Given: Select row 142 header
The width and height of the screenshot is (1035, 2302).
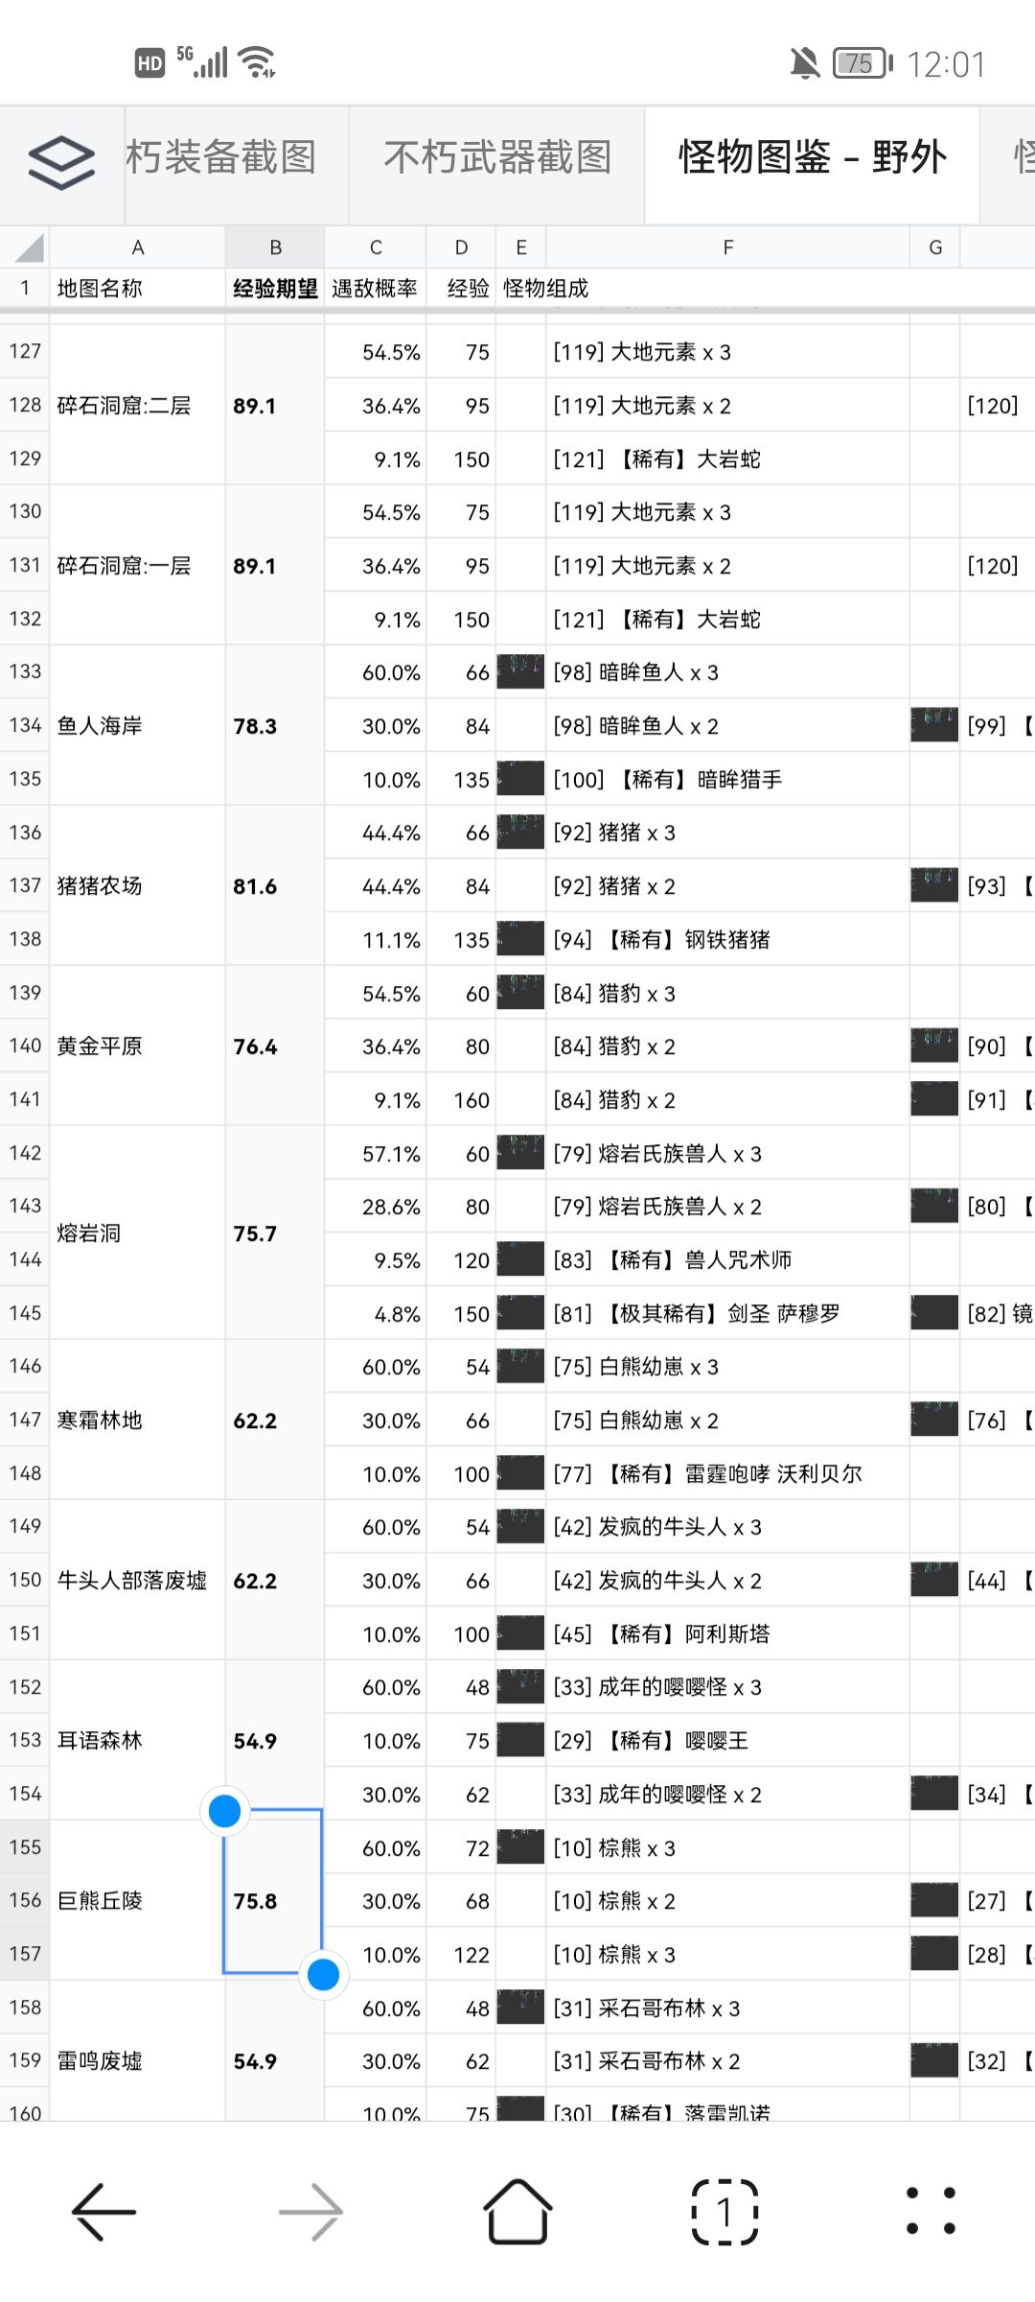Looking at the screenshot, I should (25, 1153).
